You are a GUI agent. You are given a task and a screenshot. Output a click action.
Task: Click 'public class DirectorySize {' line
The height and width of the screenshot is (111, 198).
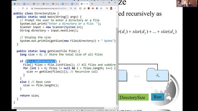coord(36,13)
